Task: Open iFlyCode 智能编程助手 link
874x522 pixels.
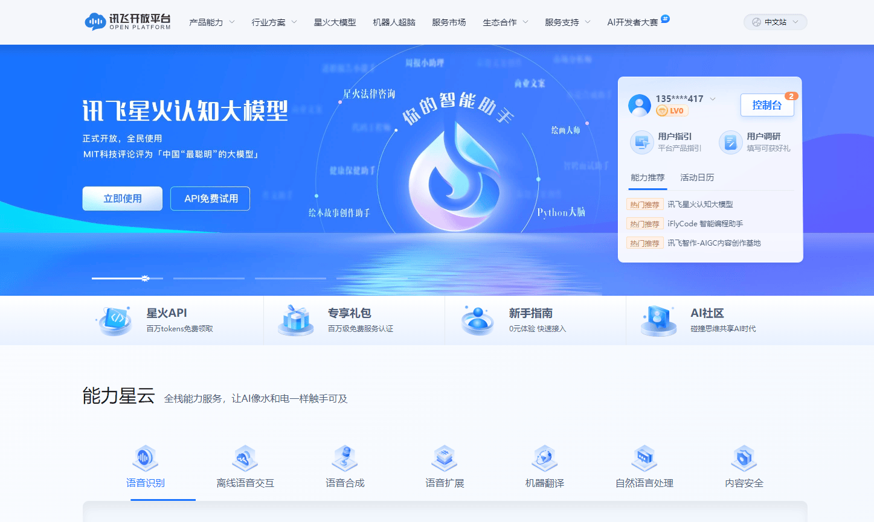Action: (x=705, y=224)
